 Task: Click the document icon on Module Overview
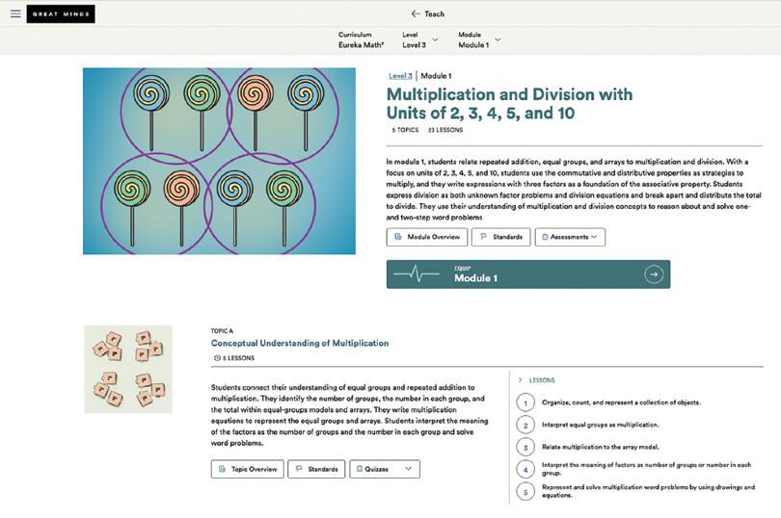398,237
